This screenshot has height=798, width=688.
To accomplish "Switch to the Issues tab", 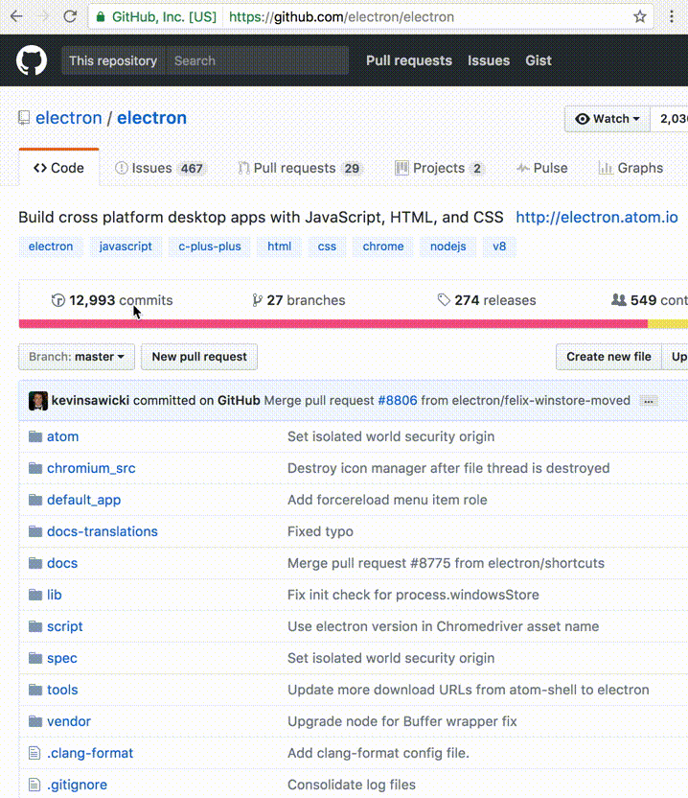I will pos(159,168).
